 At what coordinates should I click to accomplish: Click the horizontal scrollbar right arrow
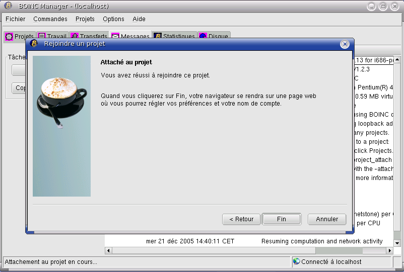click(x=389, y=250)
